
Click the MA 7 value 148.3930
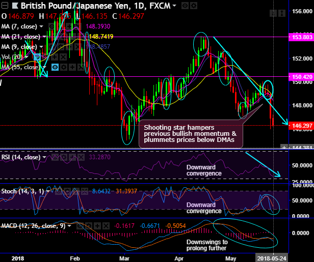coord(98,26)
